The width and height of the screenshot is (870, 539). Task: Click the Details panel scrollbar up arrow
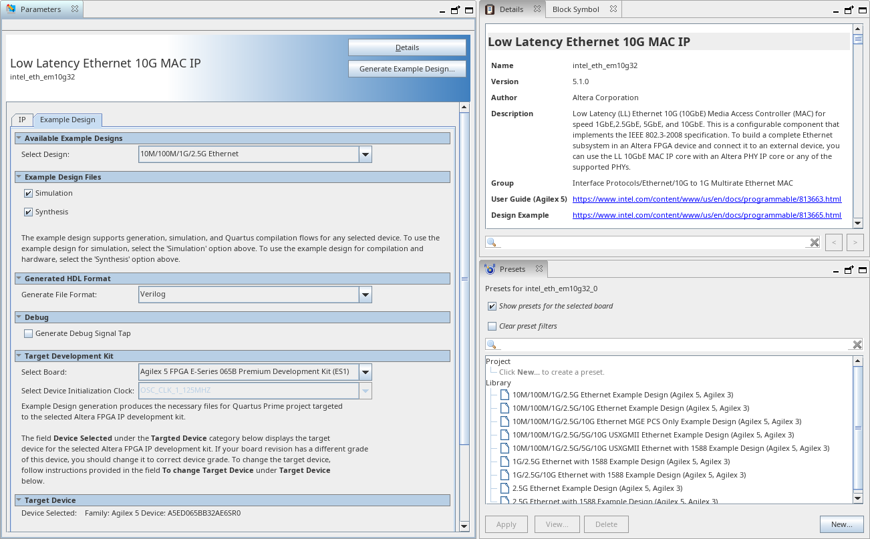pyautogui.click(x=858, y=29)
